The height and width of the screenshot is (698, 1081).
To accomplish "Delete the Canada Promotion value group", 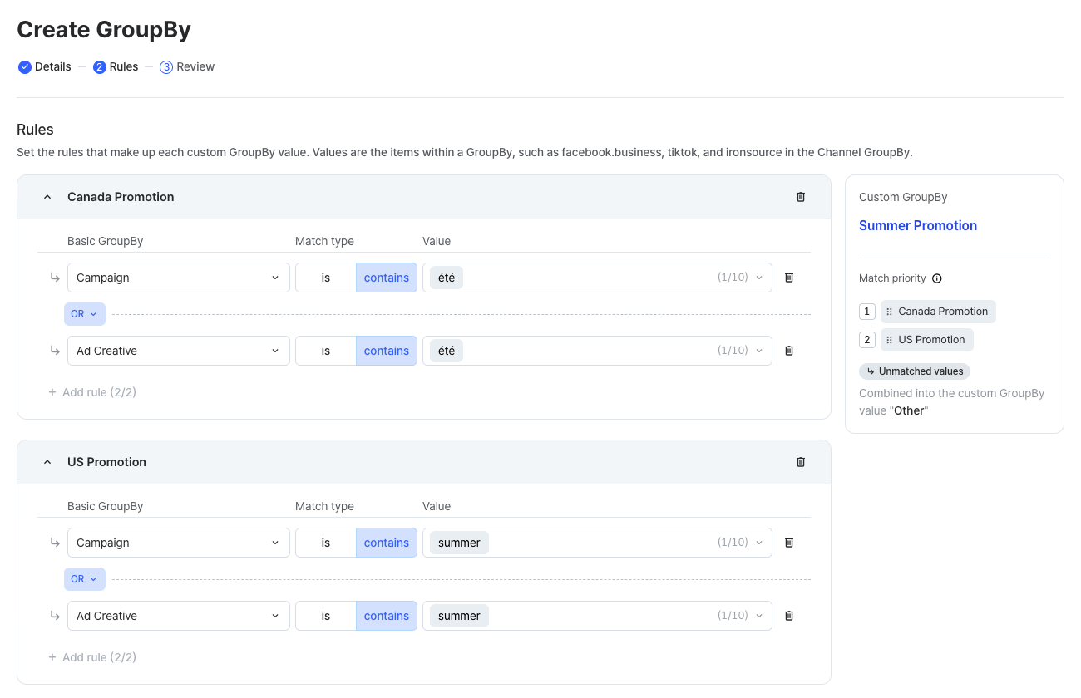I will click(801, 197).
